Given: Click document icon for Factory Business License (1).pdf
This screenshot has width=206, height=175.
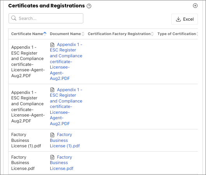Looking at the screenshot, I should tap(52, 135).
